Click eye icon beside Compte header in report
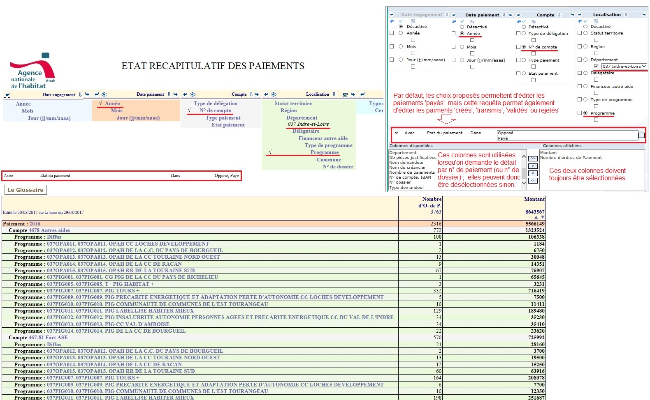Screen dimensions: 650x400 [193, 94]
